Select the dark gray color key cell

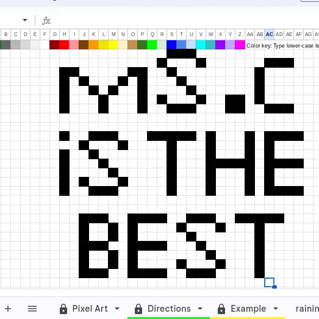tap(5, 45)
